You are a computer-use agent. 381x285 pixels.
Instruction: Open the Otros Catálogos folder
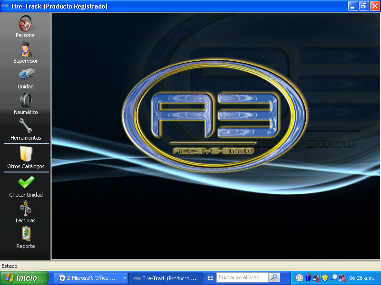tap(26, 154)
